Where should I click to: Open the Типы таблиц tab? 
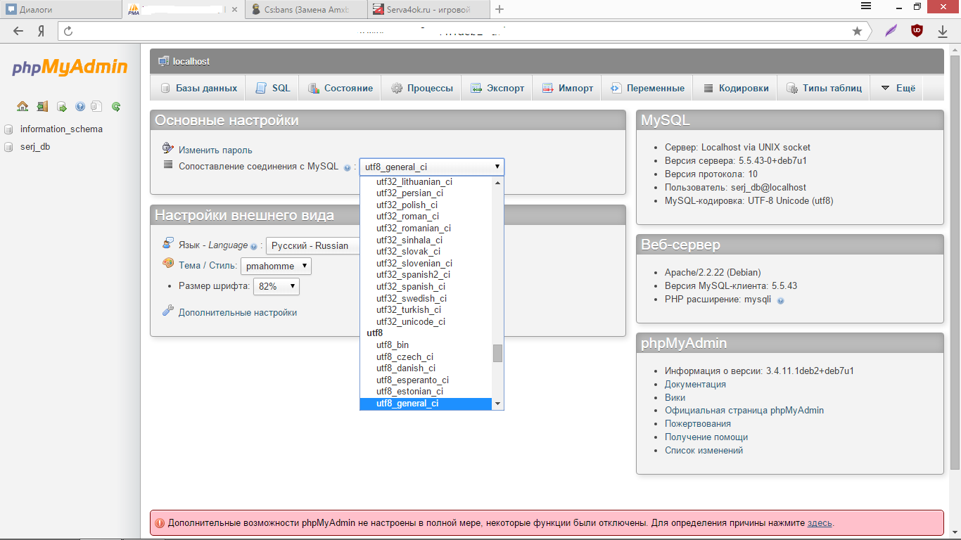tap(824, 88)
